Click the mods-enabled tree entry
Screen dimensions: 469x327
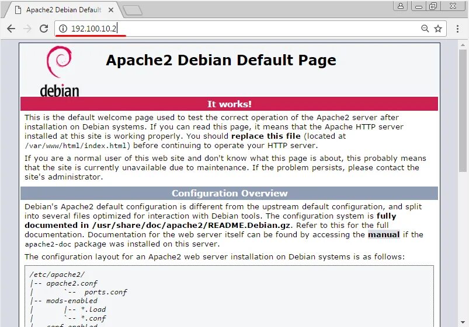click(72, 301)
